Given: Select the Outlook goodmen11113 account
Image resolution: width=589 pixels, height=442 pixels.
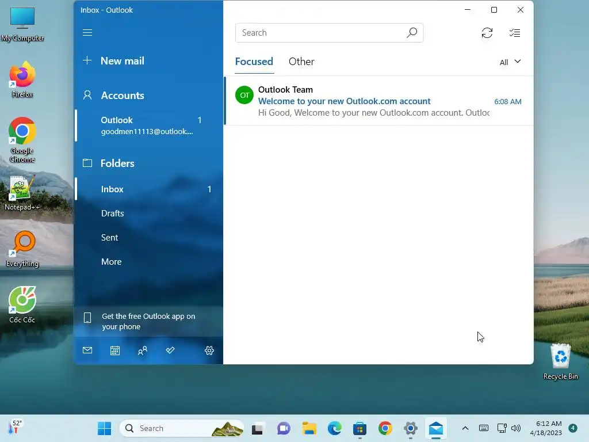Looking at the screenshot, I should (x=149, y=125).
